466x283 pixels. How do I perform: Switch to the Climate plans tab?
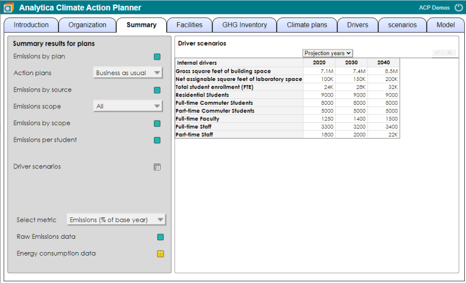pos(307,25)
